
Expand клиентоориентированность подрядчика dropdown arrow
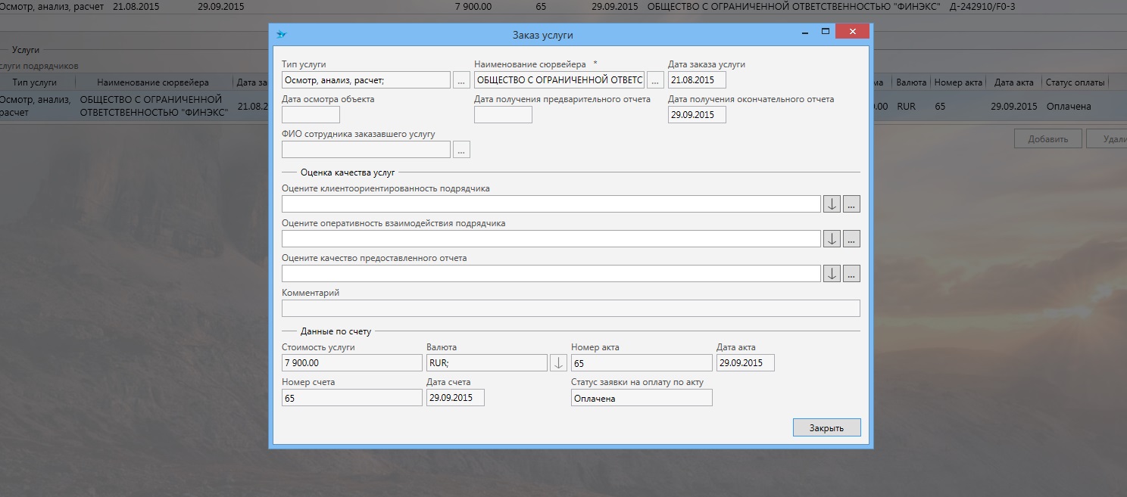click(832, 203)
